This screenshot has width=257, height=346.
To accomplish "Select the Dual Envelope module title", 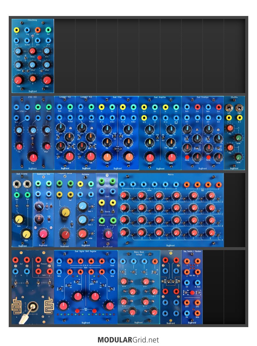I will 203,97.
